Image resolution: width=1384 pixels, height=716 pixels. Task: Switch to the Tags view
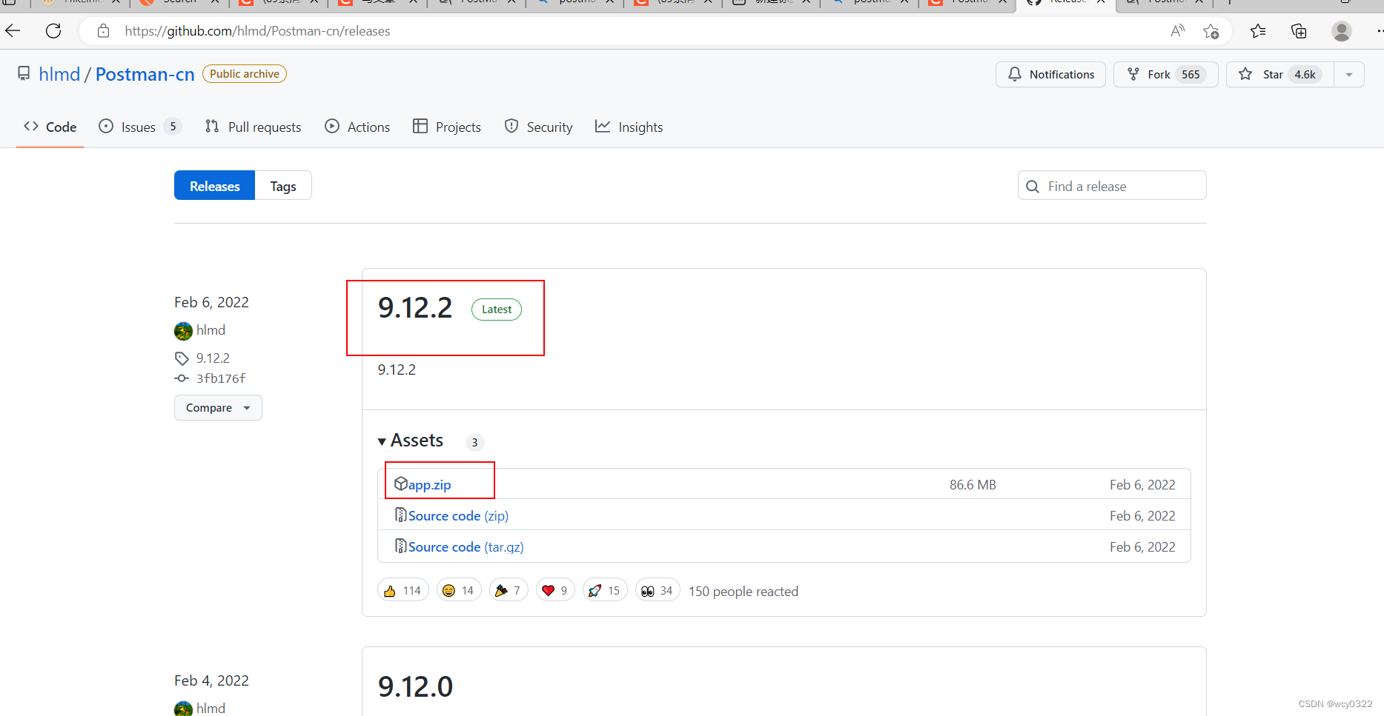point(283,186)
